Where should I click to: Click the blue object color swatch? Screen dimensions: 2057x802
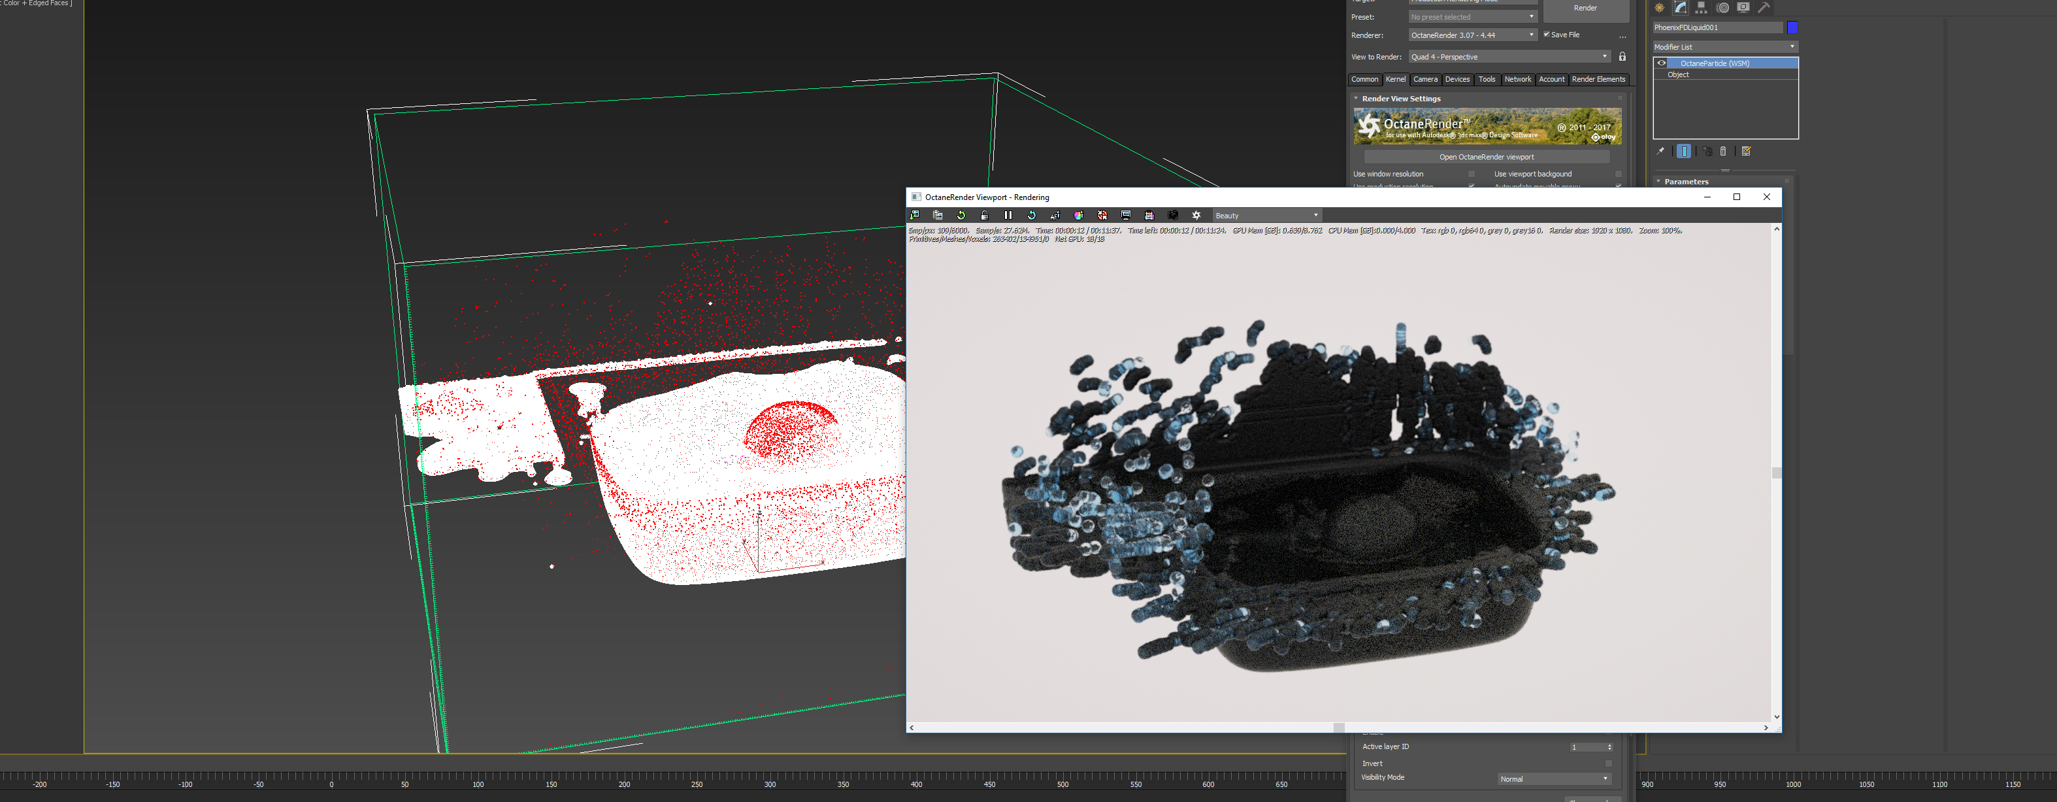[1793, 27]
